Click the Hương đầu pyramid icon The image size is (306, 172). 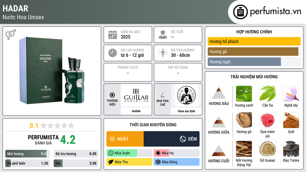click(x=219, y=93)
